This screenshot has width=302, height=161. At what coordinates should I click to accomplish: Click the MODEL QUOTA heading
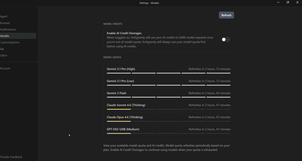pyautogui.click(x=112, y=57)
